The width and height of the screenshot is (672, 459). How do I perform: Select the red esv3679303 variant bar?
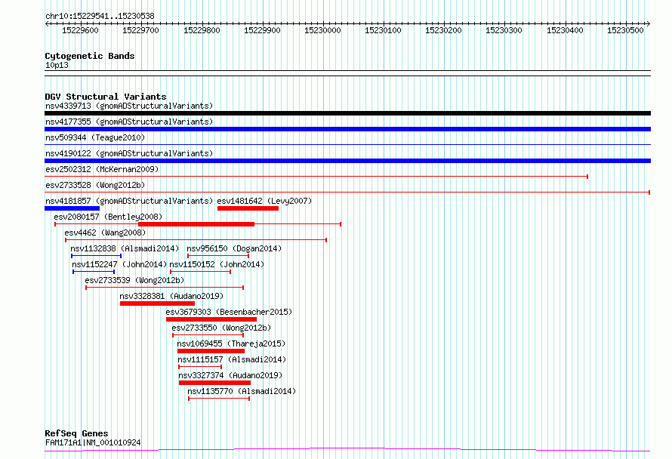coord(211,319)
